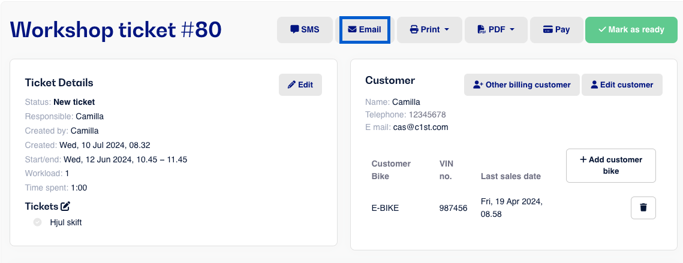
Task: Delete the E-BIKE customer bike with the trash icon
Action: point(643,208)
